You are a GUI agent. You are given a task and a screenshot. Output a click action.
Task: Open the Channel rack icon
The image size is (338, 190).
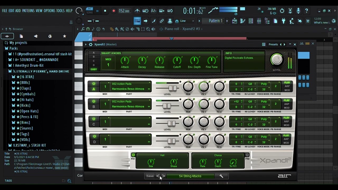(x=251, y=21)
